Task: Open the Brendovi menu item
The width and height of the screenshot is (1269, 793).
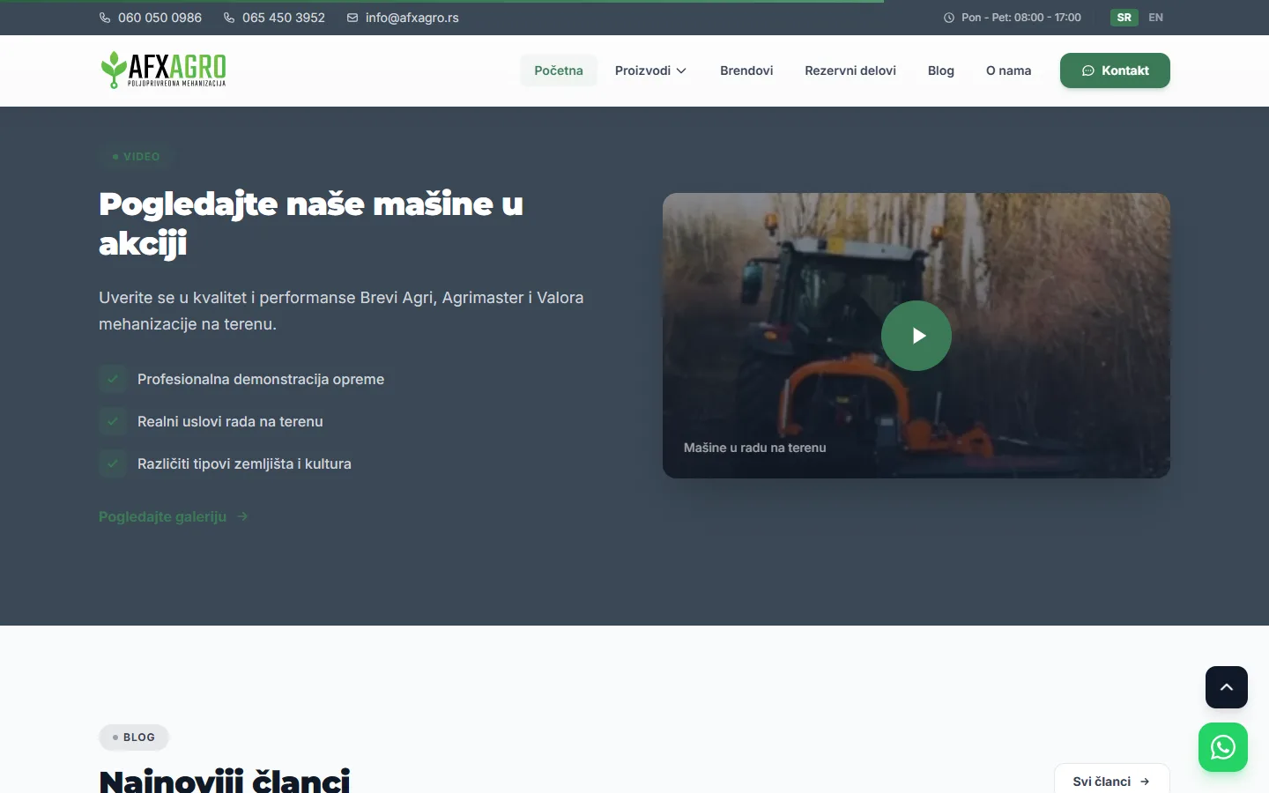Action: tap(746, 70)
